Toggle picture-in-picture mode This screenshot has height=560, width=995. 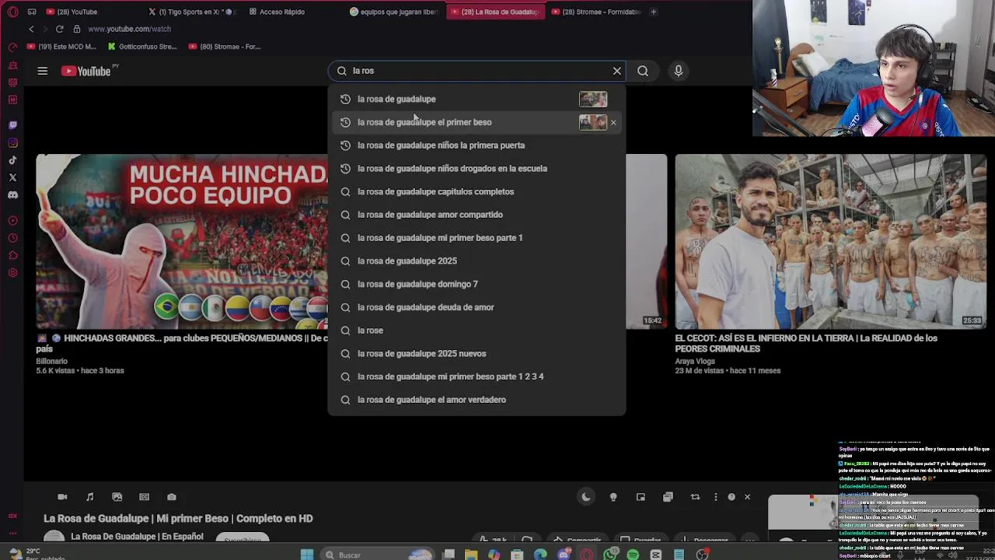point(641,497)
